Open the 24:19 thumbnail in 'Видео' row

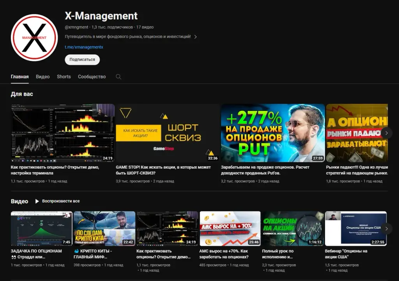[x=167, y=228]
